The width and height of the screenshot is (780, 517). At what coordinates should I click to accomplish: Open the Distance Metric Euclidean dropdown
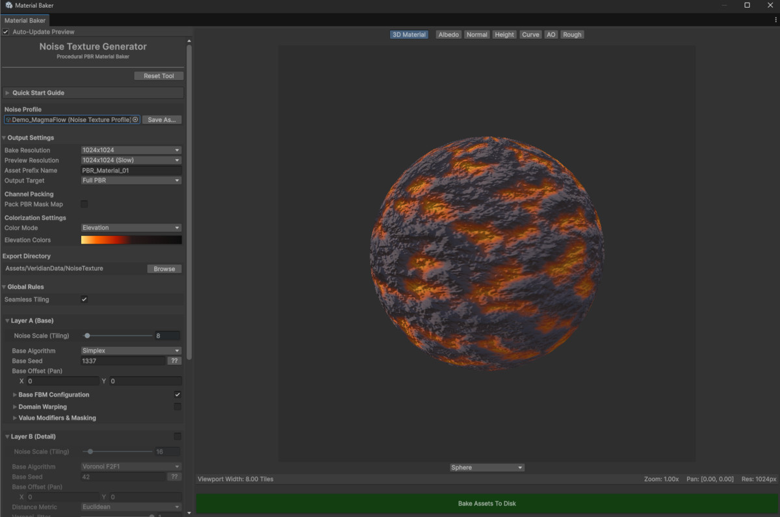pos(131,507)
